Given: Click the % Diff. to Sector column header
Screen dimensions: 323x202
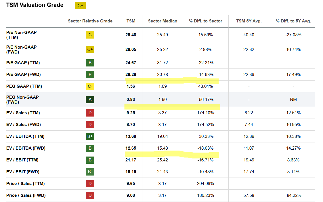Looking at the screenshot, I should pyautogui.click(x=205, y=21).
